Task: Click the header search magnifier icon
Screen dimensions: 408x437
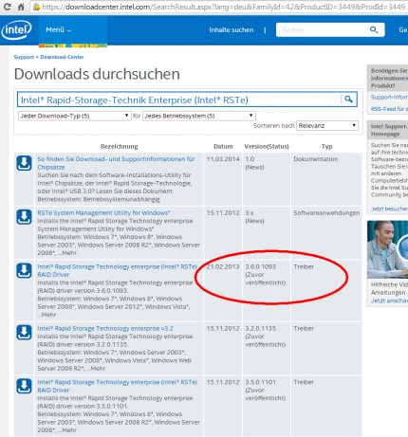Action: click(374, 30)
